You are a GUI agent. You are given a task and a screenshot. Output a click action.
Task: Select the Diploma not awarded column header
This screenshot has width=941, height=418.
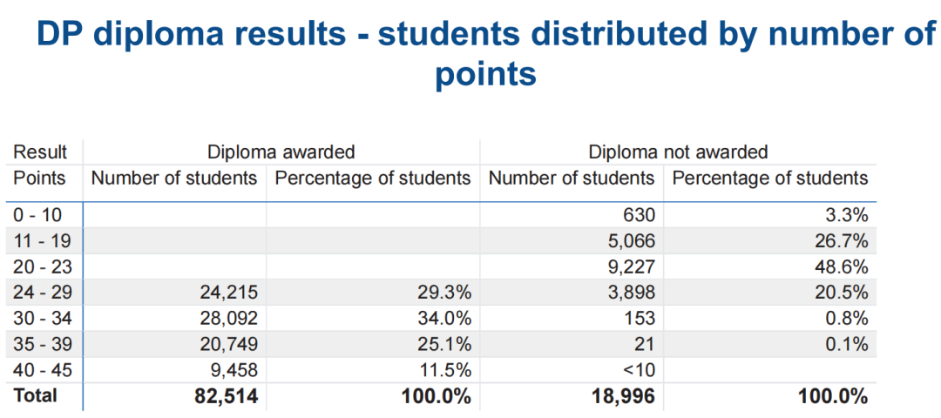(678, 152)
